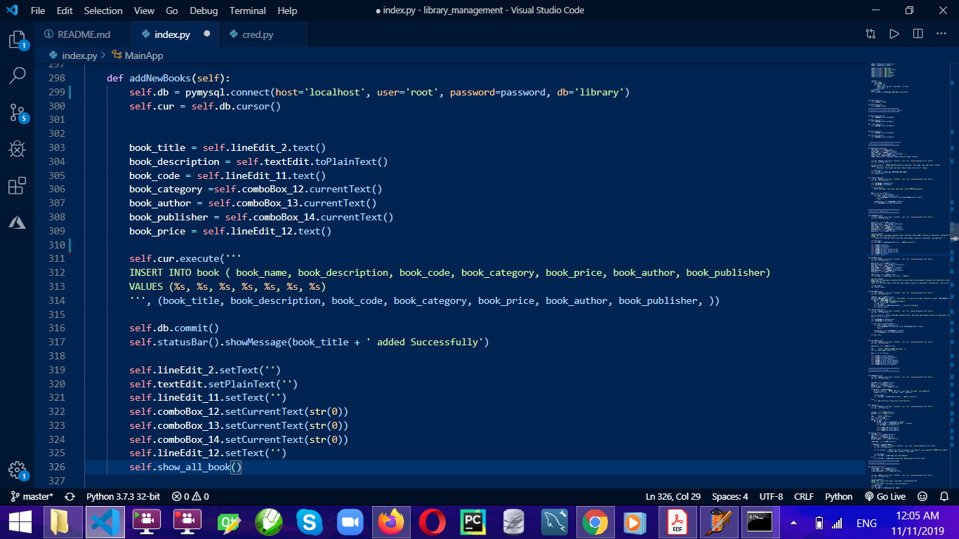
Task: Click the addNewBooks function name
Action: (159, 78)
